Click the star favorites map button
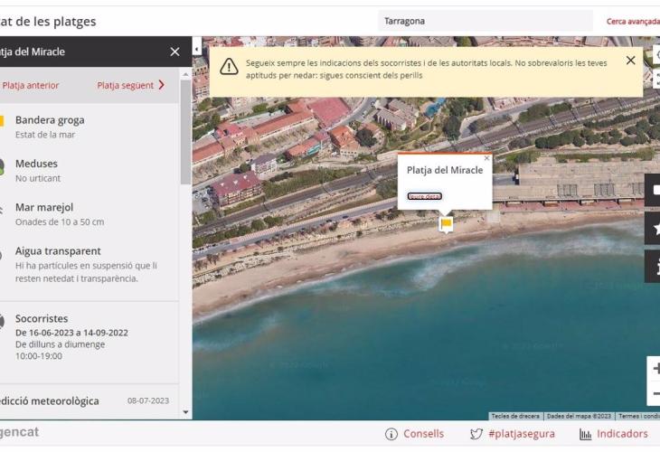This screenshot has height=452, width=660. pos(655,230)
